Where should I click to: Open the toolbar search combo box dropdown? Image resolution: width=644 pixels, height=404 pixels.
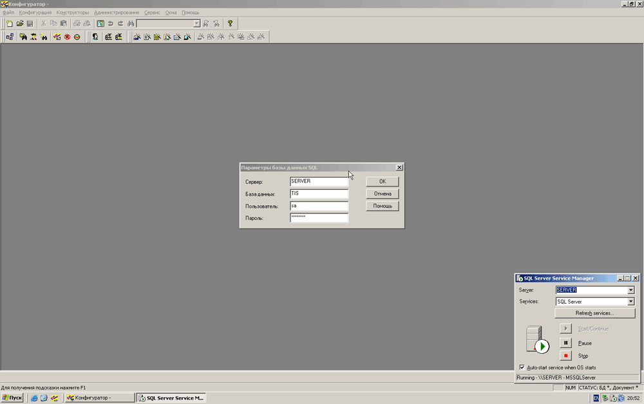(196, 24)
